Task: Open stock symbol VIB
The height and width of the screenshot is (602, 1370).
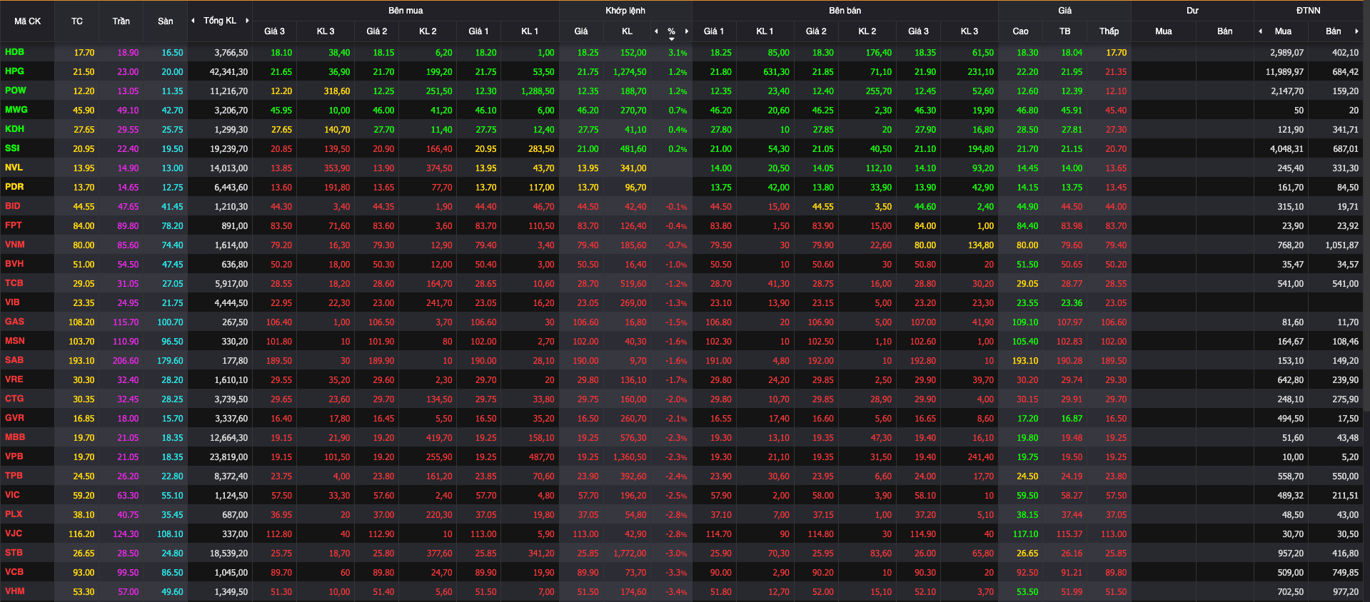Action: point(12,302)
